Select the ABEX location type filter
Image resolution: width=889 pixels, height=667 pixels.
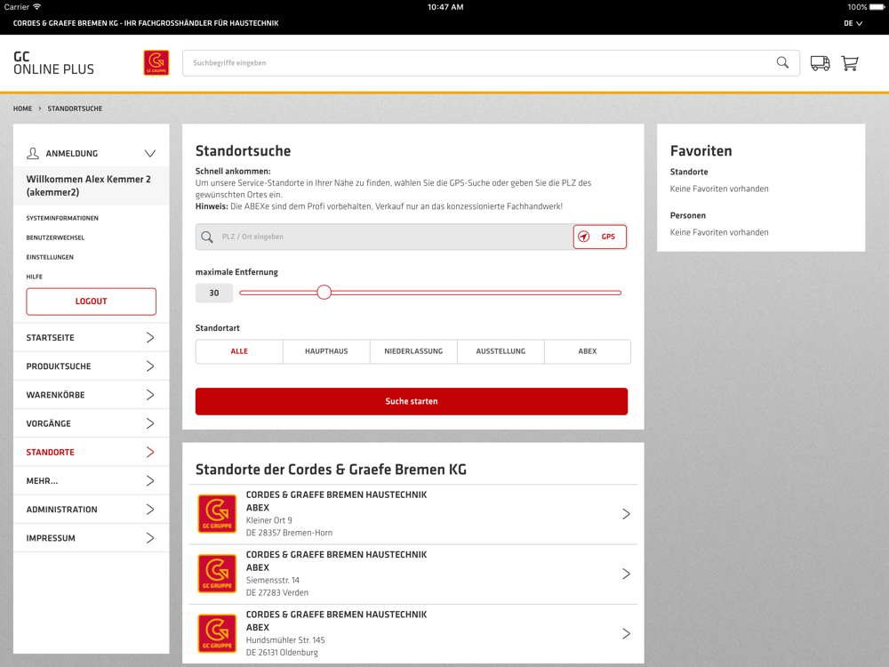[x=588, y=351]
